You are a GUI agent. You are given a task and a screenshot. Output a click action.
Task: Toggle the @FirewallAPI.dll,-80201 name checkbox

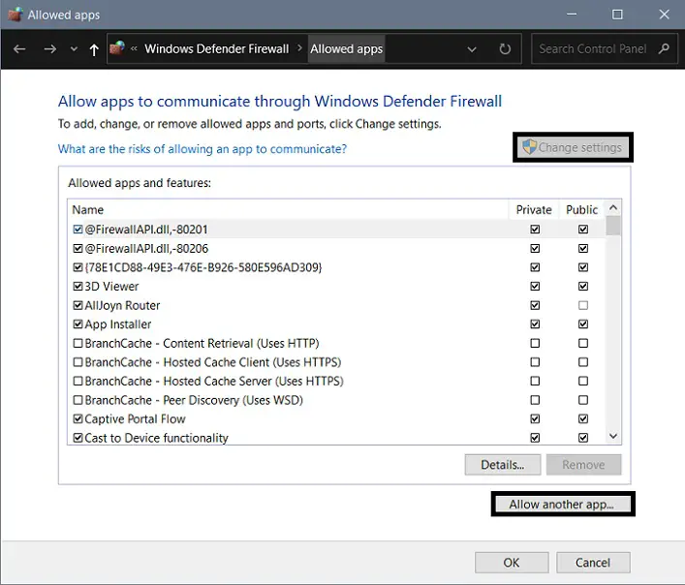(78, 230)
